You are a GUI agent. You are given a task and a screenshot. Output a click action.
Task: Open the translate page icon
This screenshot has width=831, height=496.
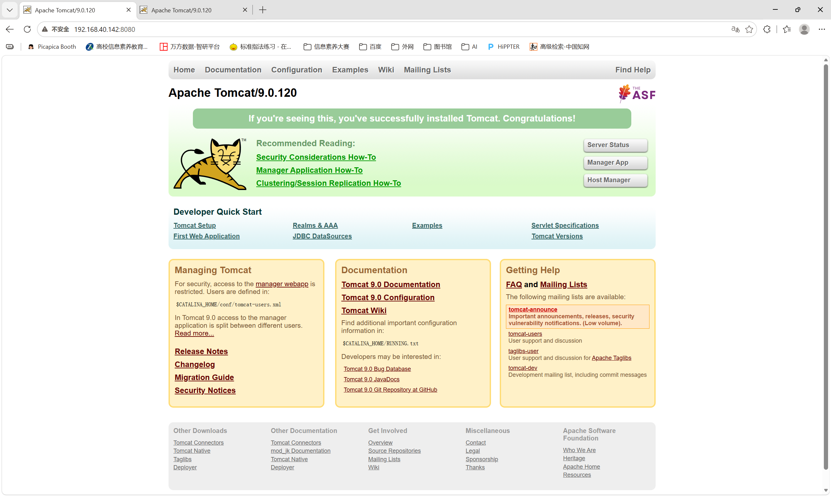735,30
